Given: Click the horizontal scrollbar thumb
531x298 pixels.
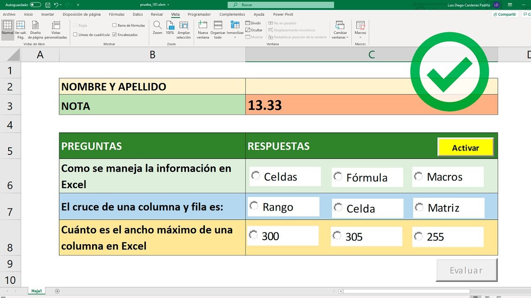Looking at the screenshot, I should pyautogui.click(x=407, y=291).
